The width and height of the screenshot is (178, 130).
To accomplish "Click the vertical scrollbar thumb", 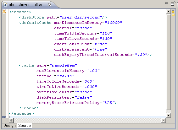I will [x=169, y=62].
